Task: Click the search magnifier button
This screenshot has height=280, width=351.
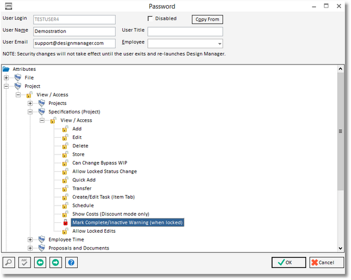Action: point(9,262)
